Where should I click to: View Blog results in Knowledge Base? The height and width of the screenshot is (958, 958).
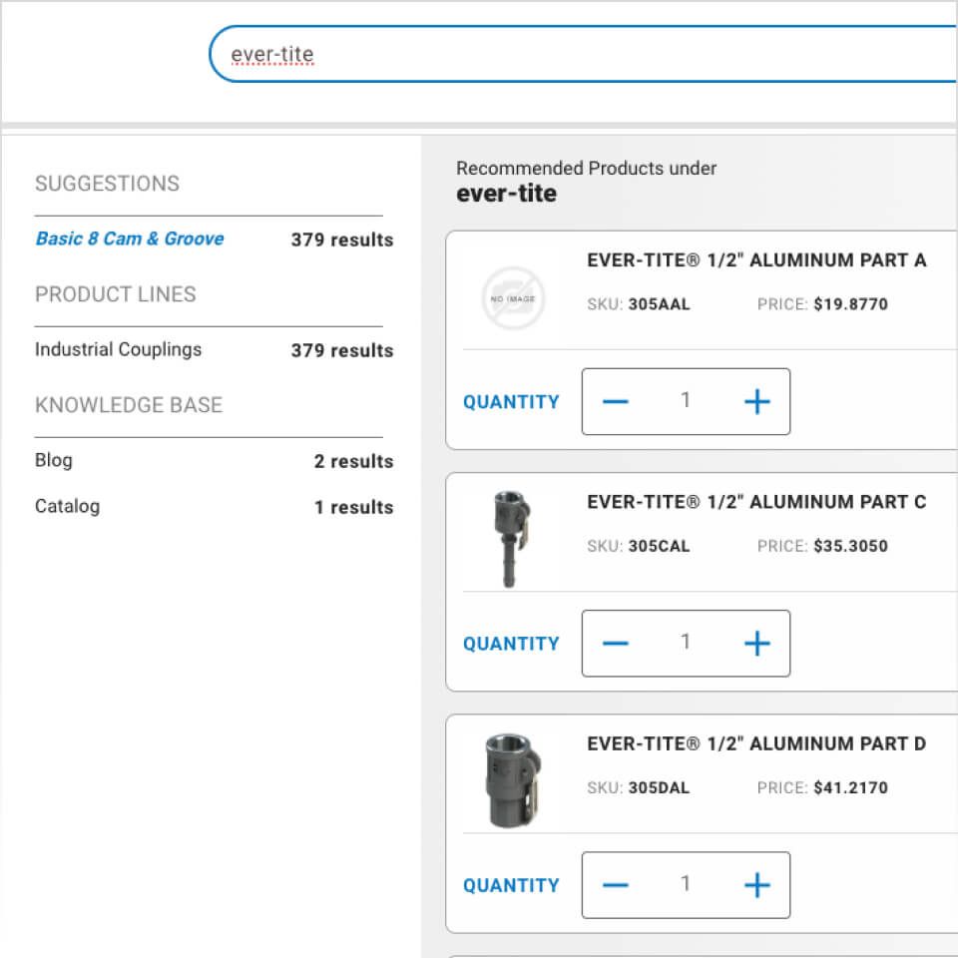pyautogui.click(x=53, y=460)
